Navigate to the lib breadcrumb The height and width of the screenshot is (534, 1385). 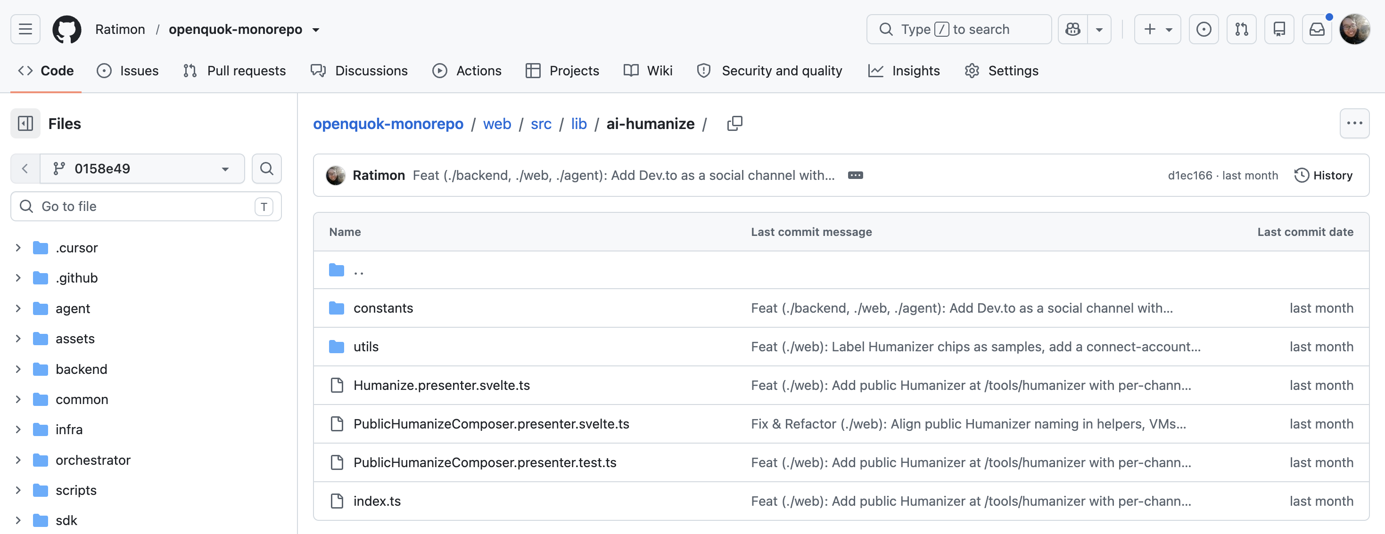tap(578, 123)
